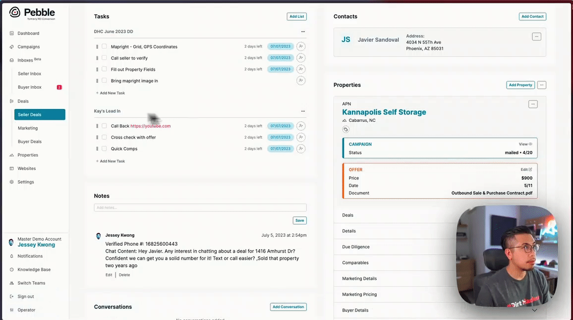Go to Buyer Deals in sidebar
Screen dimensions: 573x320
[30, 142]
